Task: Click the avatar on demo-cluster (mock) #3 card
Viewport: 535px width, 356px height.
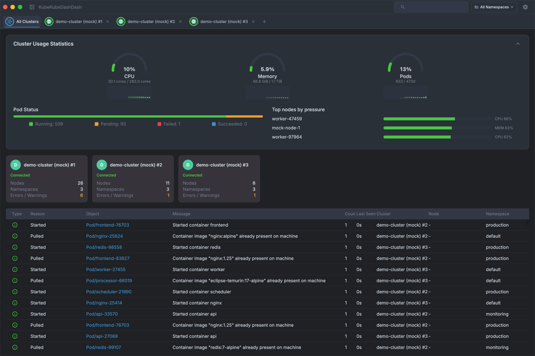Action: pos(188,165)
